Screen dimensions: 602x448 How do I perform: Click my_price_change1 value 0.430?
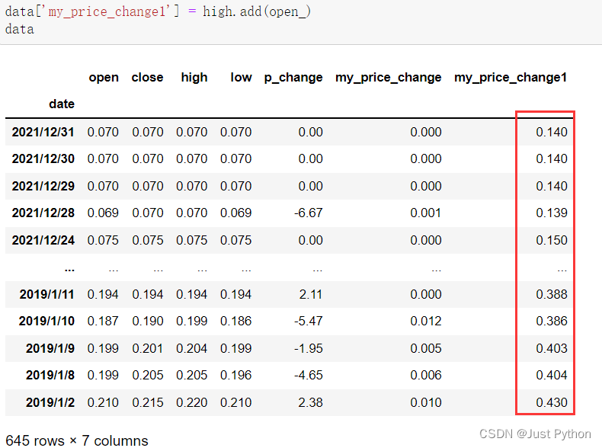(x=552, y=403)
